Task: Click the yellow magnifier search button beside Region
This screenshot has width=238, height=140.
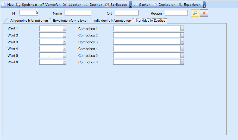Action: (195, 13)
